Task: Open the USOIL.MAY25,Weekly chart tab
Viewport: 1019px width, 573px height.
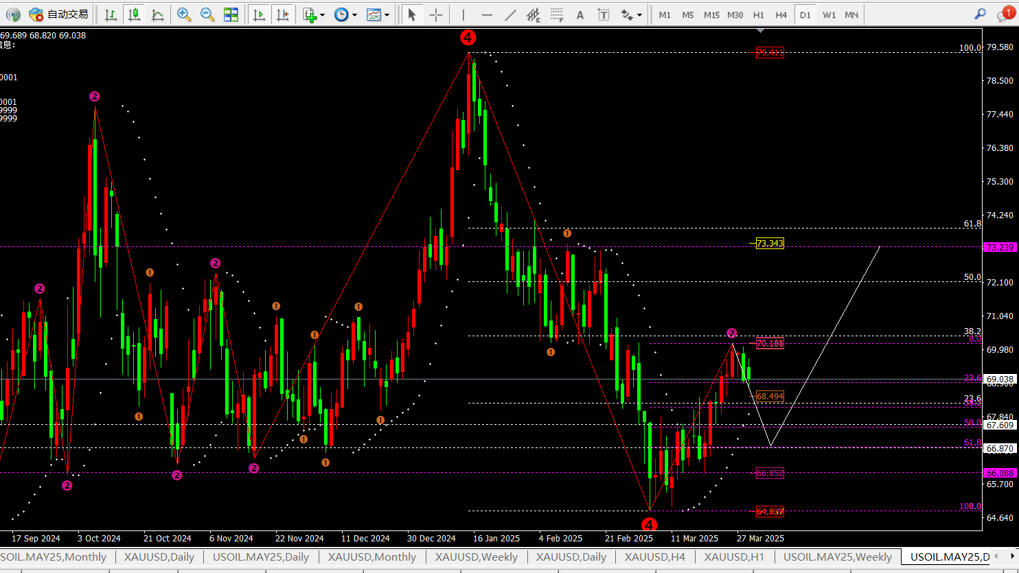Action: [837, 557]
